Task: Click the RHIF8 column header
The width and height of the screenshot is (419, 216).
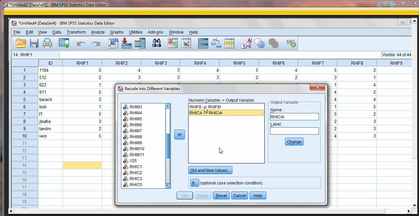Action: point(357,63)
